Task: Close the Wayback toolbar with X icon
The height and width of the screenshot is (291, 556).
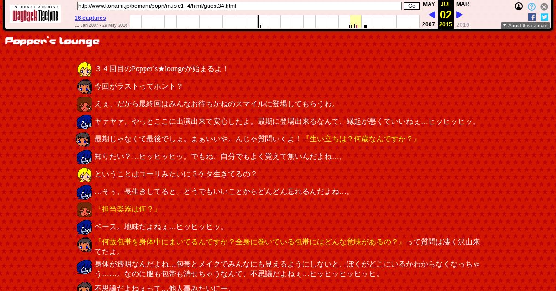Action: click(544, 6)
